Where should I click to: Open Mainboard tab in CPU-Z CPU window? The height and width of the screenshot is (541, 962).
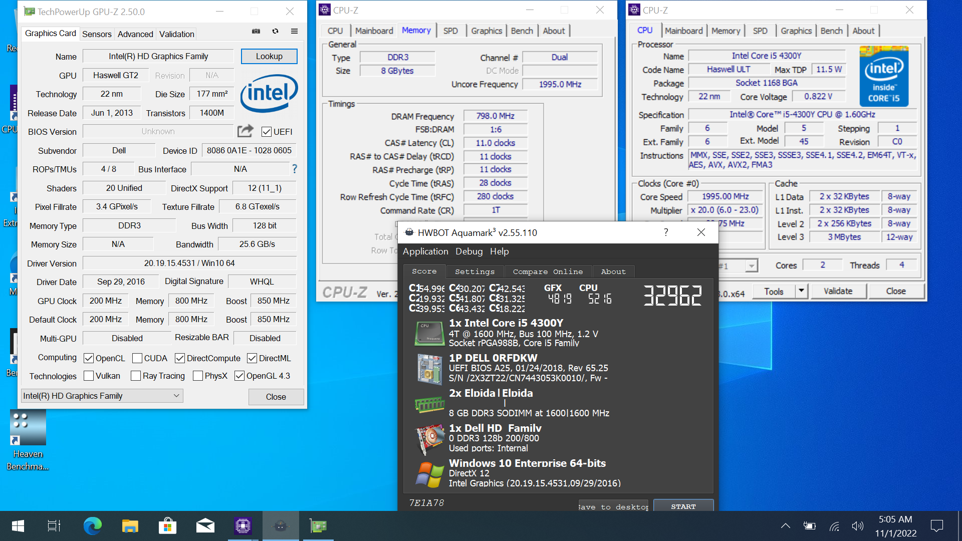click(683, 31)
